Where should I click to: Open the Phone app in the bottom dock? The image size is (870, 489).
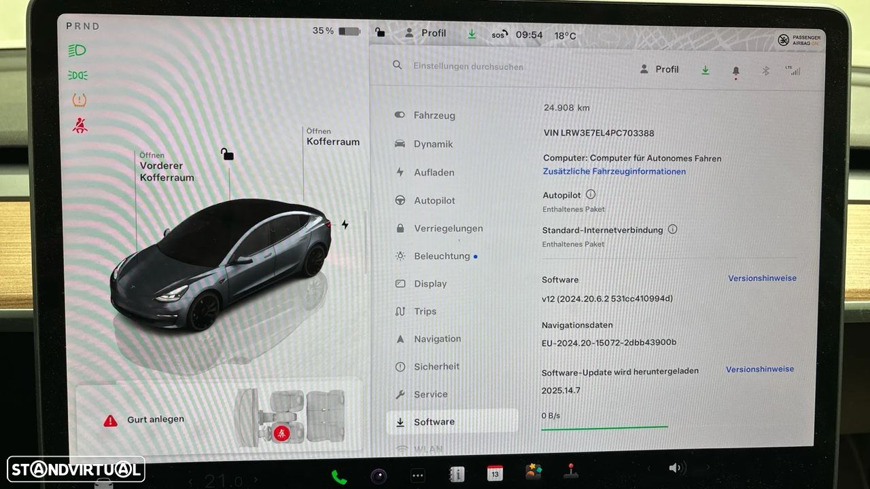(338, 476)
